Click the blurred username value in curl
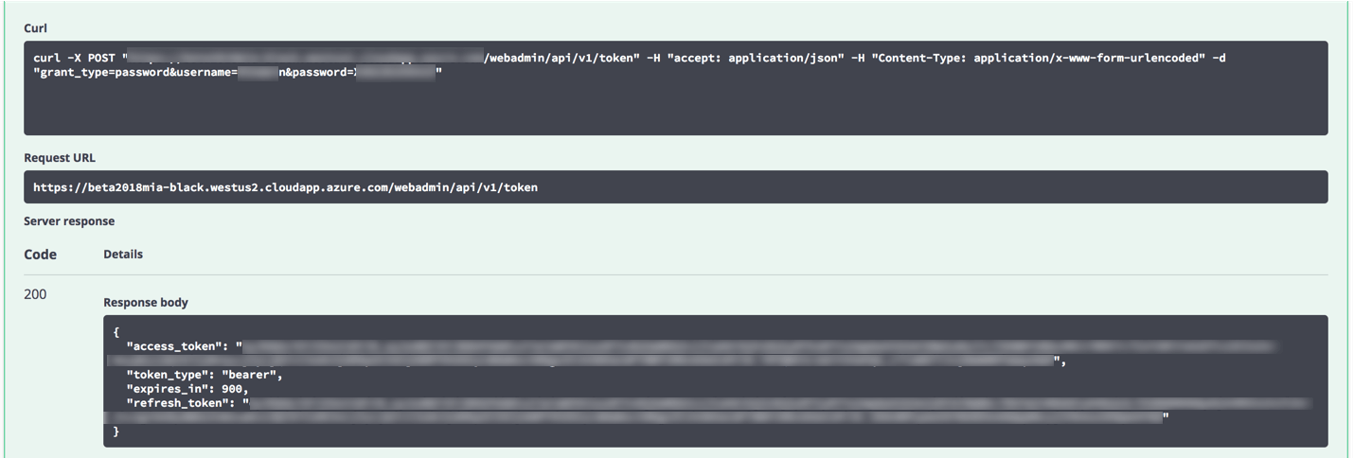The height and width of the screenshot is (458, 1354). [258, 72]
